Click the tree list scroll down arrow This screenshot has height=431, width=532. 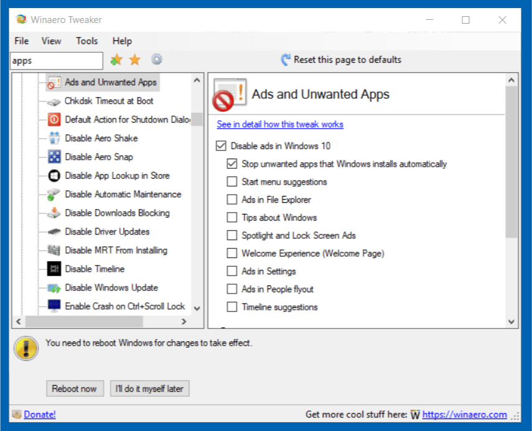point(197,308)
